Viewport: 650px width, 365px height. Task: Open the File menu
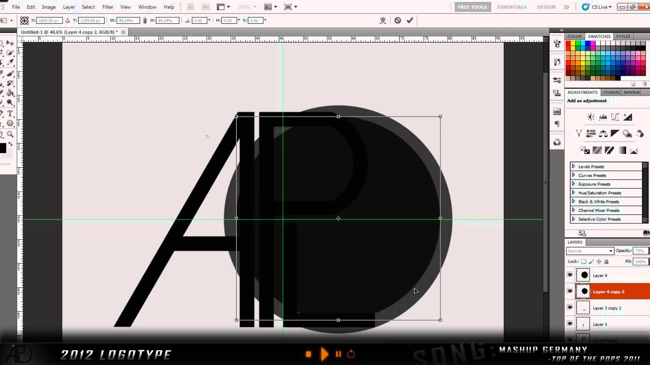point(16,7)
